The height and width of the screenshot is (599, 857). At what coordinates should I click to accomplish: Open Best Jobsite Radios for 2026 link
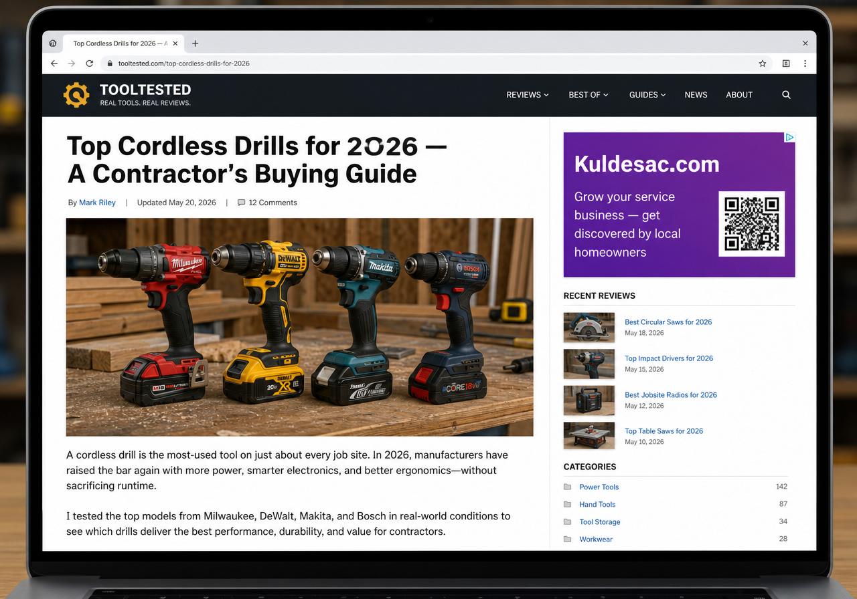pos(671,395)
